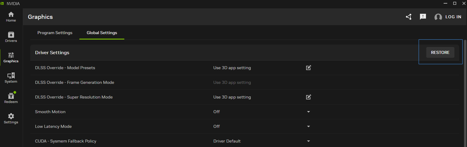Click the user avatar icon
The width and height of the screenshot is (467, 147).
coord(438,17)
